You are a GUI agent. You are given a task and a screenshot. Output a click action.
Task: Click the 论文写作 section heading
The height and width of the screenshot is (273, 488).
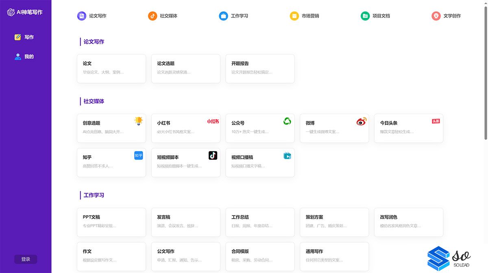click(94, 41)
